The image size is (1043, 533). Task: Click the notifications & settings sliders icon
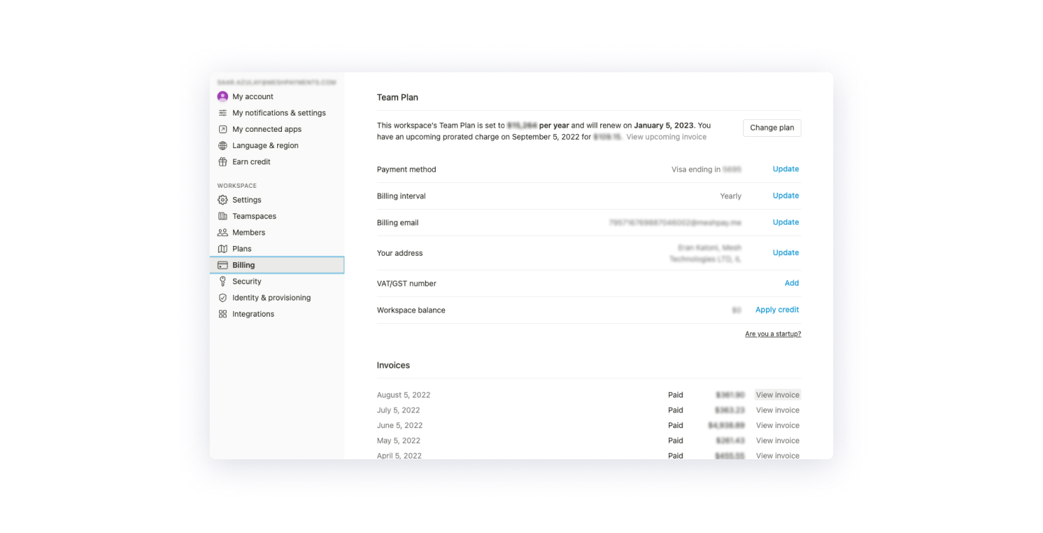tap(222, 113)
